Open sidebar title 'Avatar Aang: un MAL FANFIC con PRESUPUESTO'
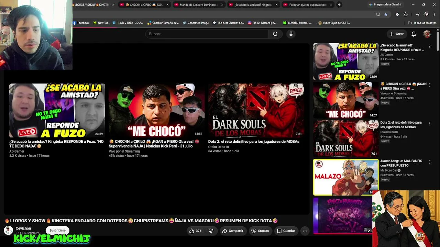The image size is (440, 247). [x=401, y=163]
